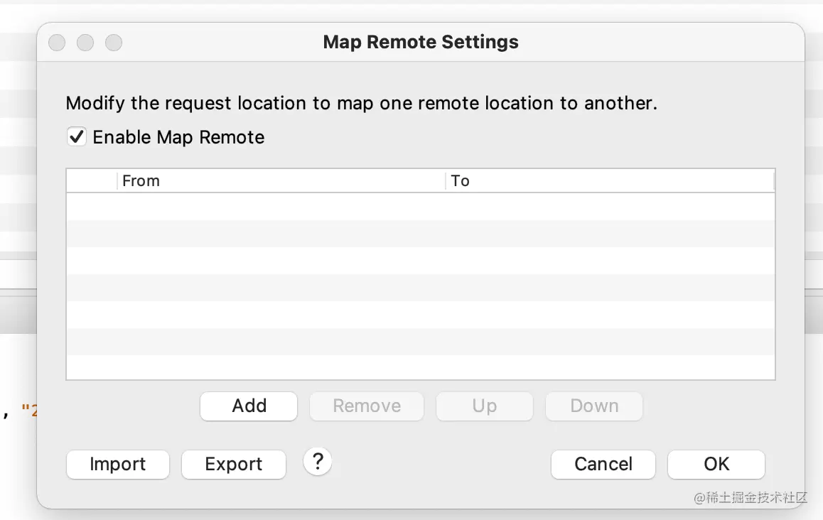823x520 pixels.
Task: Click Export button
Action: [234, 464]
